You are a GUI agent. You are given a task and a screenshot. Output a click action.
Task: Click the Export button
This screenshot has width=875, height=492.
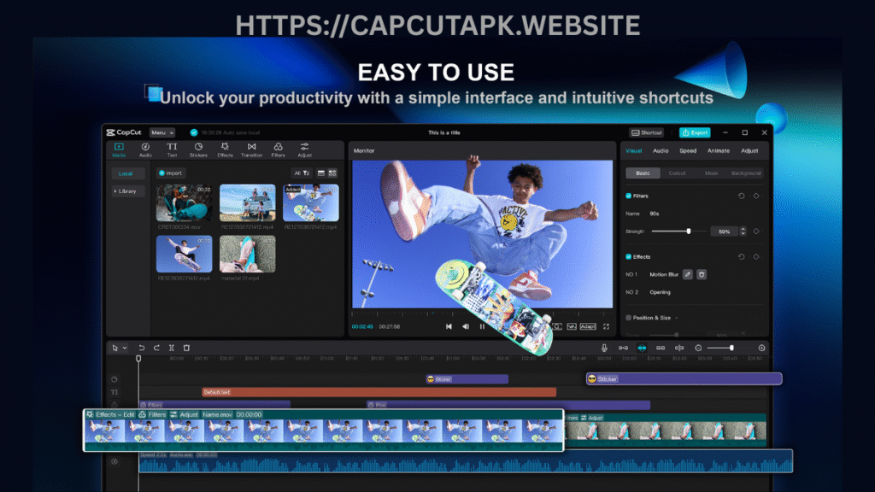(695, 132)
